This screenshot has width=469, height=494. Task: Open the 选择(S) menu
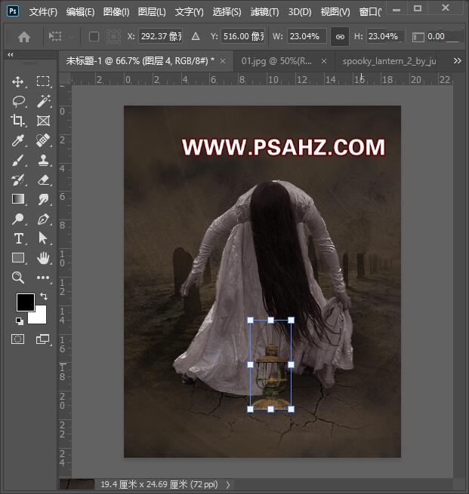tap(227, 12)
